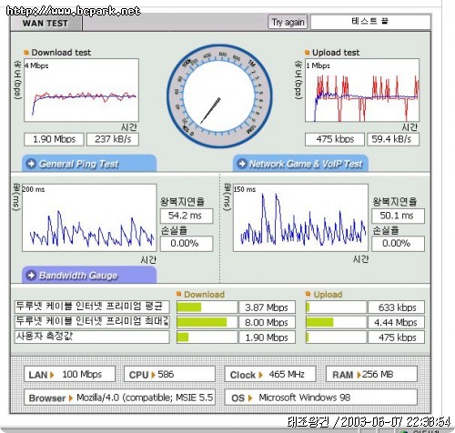Click the upload bar for 633 kbps average

(336, 307)
